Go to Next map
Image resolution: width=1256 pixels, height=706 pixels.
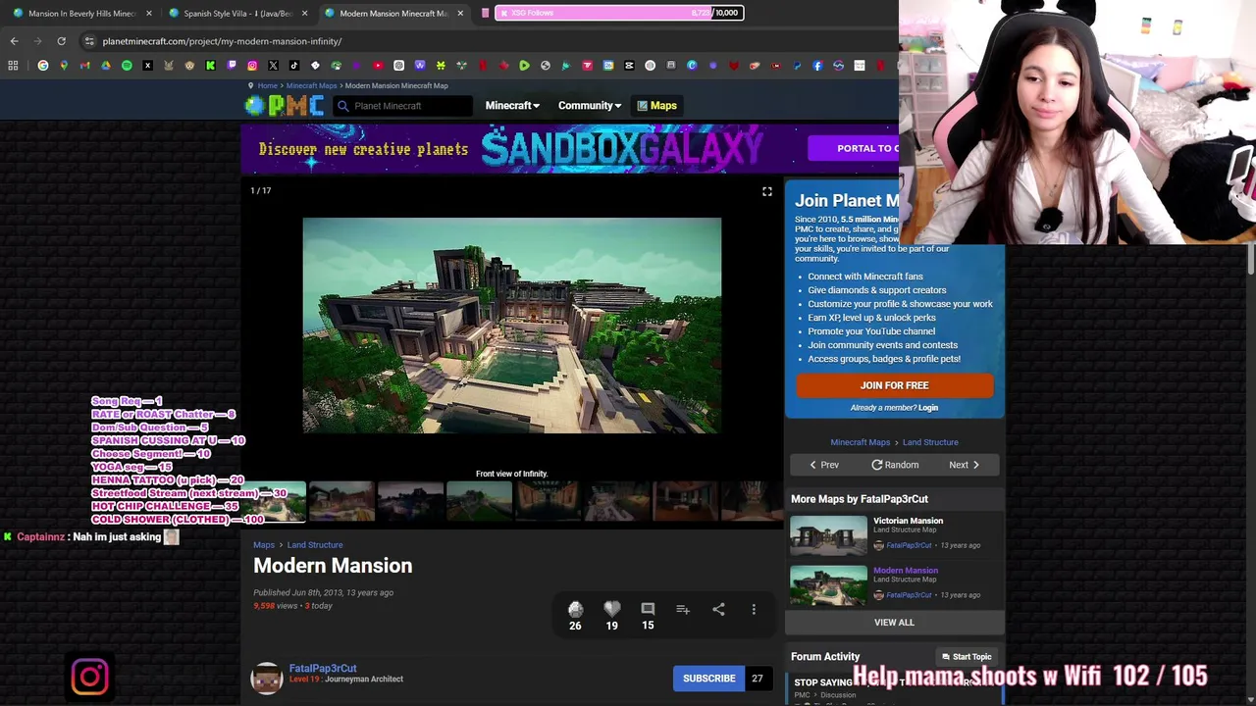[x=965, y=465]
